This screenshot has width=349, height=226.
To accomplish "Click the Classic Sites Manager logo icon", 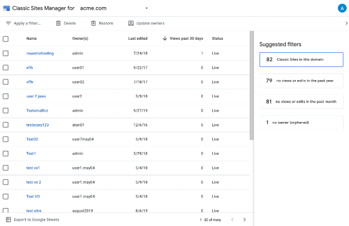I will 7,8.
